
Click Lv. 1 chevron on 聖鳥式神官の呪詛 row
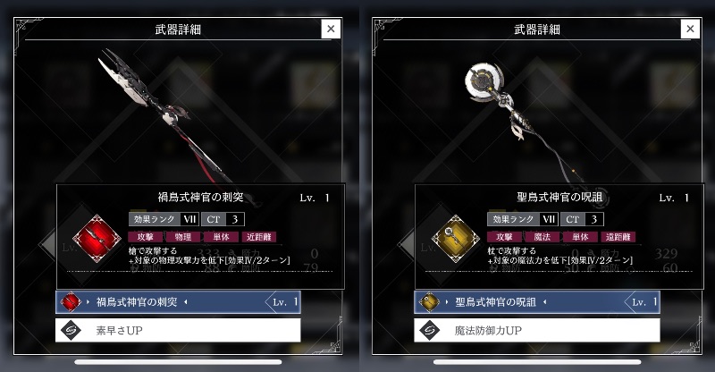(642, 301)
